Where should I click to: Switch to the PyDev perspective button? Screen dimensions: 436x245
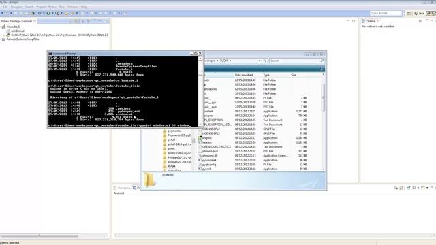point(431,14)
